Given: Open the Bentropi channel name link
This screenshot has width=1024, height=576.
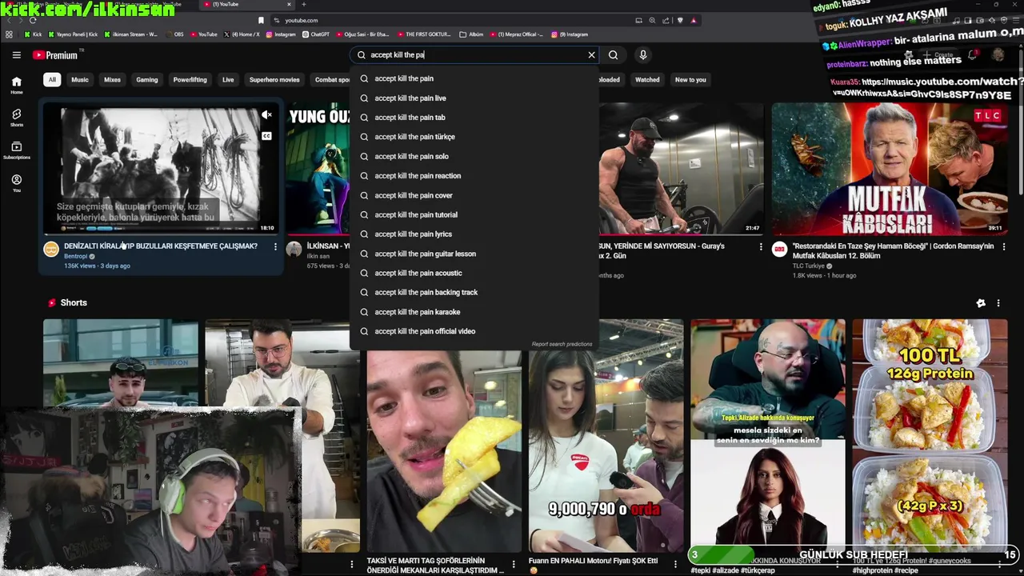Looking at the screenshot, I should click(x=76, y=256).
